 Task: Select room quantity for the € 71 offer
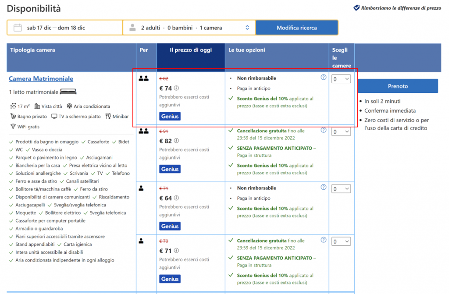tap(341, 241)
